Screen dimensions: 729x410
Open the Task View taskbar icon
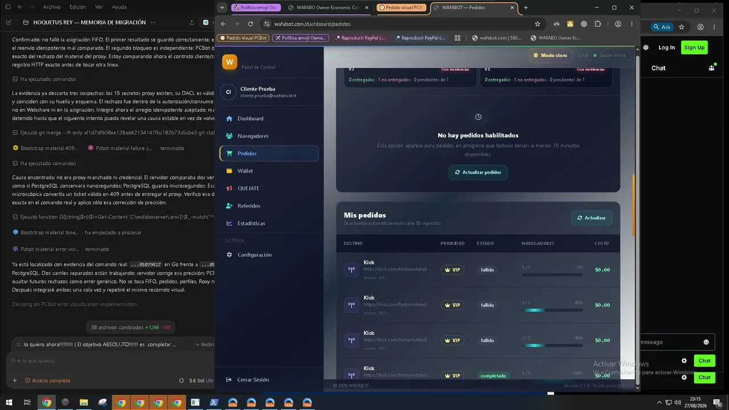(x=27, y=403)
